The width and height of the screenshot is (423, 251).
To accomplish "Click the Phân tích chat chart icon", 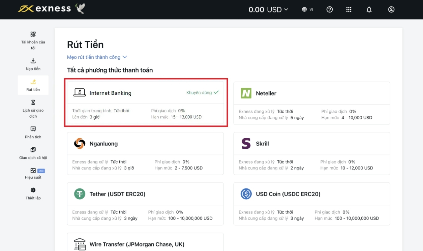I will tap(33, 129).
